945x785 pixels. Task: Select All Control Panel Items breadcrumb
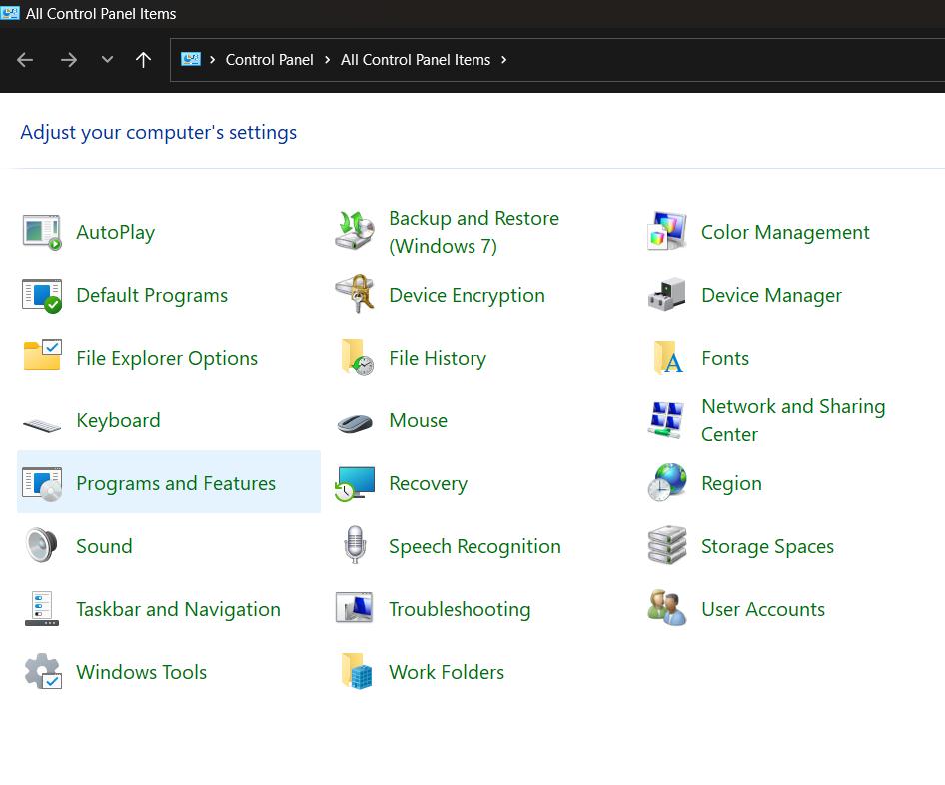pyautogui.click(x=416, y=60)
